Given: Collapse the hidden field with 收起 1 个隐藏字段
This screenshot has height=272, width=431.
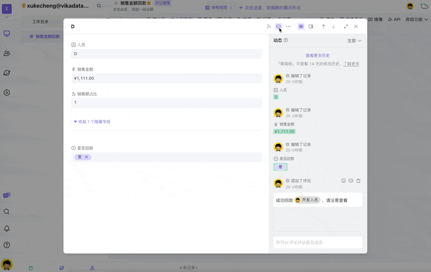Looking at the screenshot, I should [x=92, y=122].
